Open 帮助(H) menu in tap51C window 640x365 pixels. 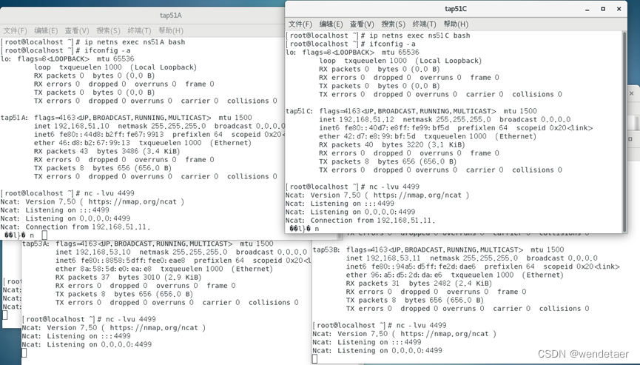click(456, 24)
